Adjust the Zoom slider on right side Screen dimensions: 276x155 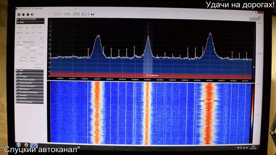tap(259, 38)
